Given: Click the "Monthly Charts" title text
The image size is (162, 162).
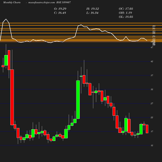Looking at the screenshot, I should (x=12, y=2).
